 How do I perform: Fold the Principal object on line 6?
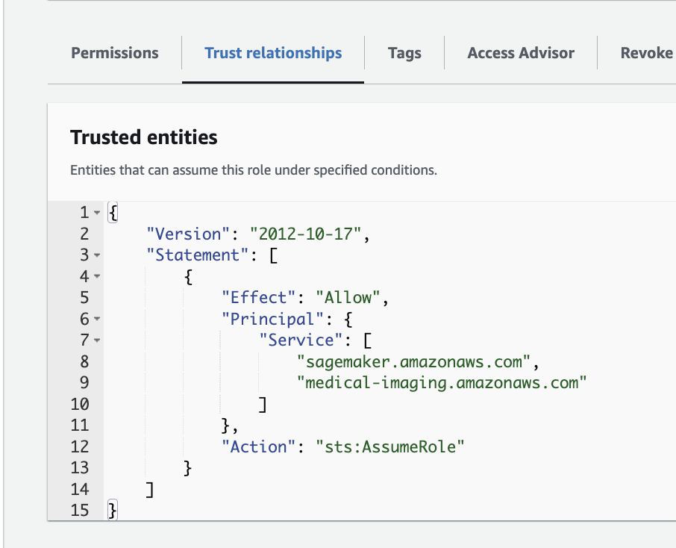click(x=97, y=320)
